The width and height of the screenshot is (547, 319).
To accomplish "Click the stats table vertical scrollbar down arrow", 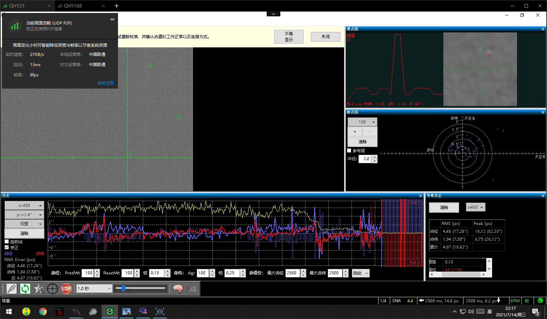I will 489,269.
